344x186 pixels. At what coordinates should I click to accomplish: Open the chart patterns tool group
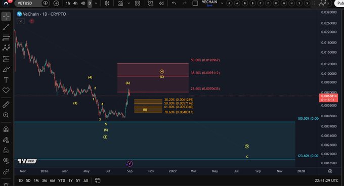click(x=6, y=48)
